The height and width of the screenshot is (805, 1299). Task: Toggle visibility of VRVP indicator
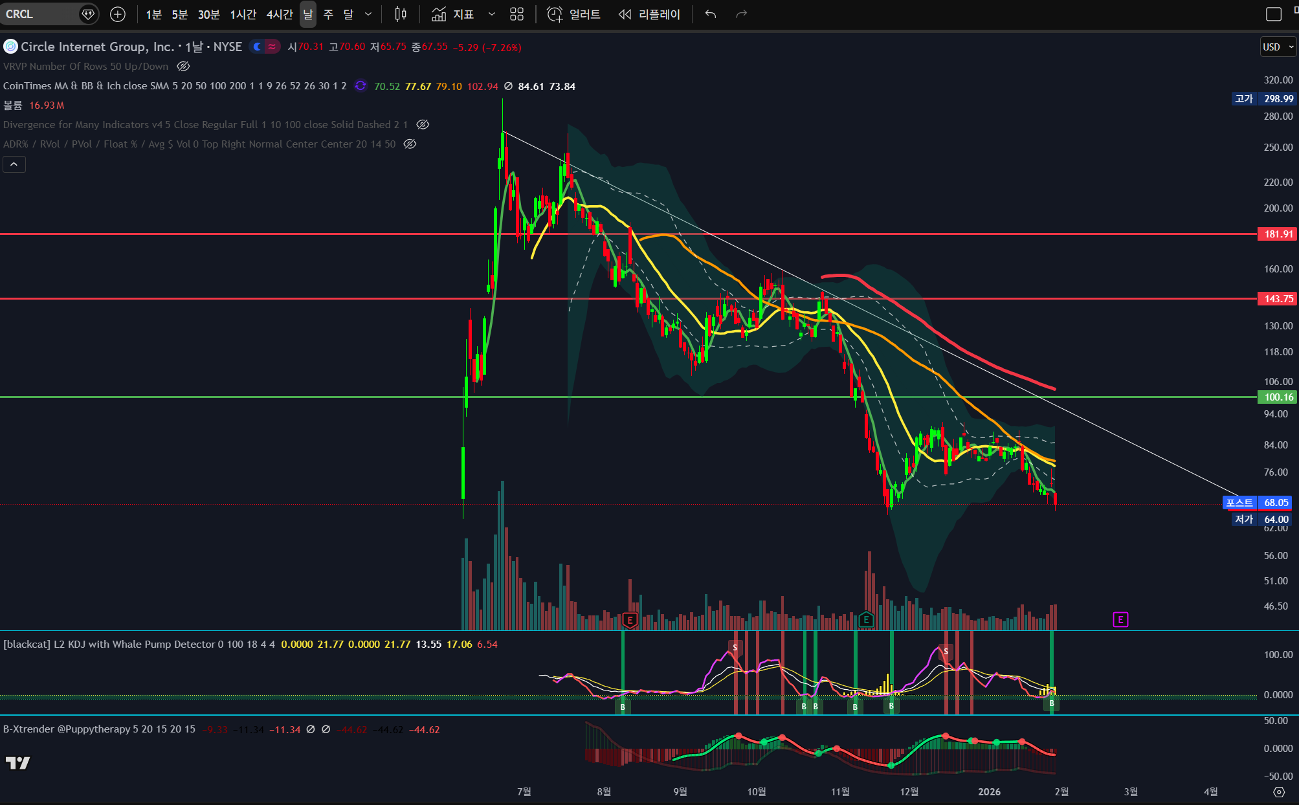pos(183,66)
